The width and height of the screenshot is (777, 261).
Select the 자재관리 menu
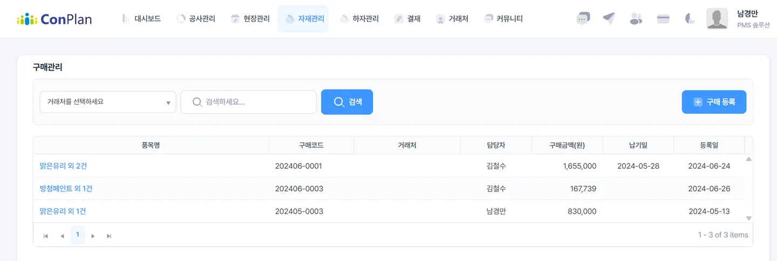(303, 19)
